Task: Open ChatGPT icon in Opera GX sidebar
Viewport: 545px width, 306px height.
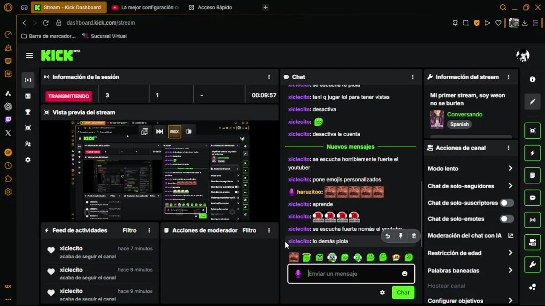Action: point(8,107)
